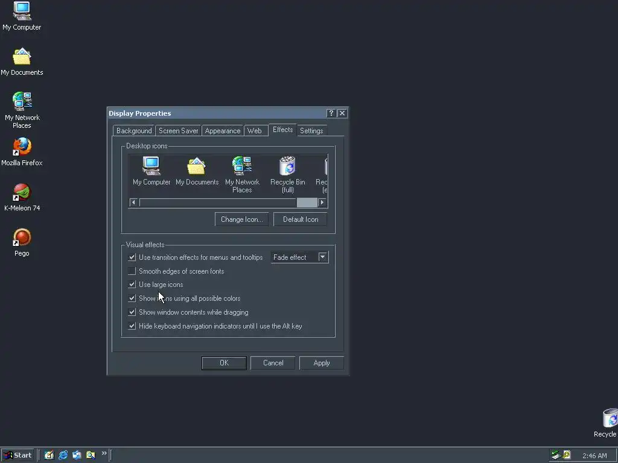This screenshot has width=618, height=463.
Task: Switch to the Web tab
Action: [255, 131]
